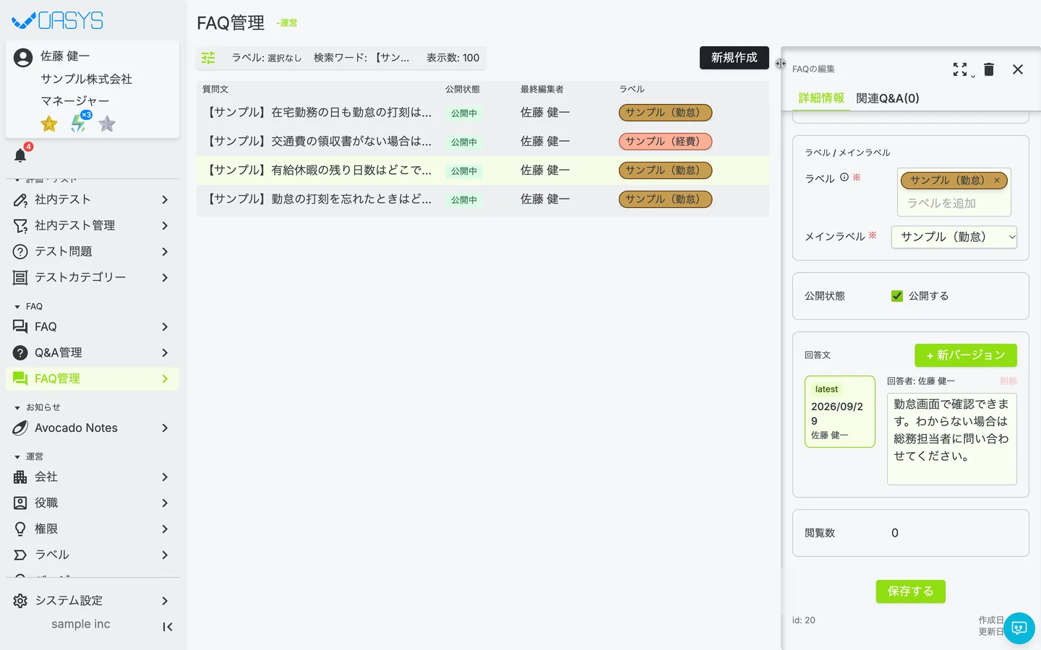Click the answer text area

[x=952, y=439]
